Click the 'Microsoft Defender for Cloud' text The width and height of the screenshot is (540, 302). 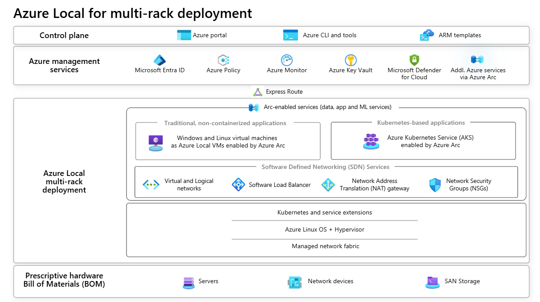pyautogui.click(x=414, y=74)
